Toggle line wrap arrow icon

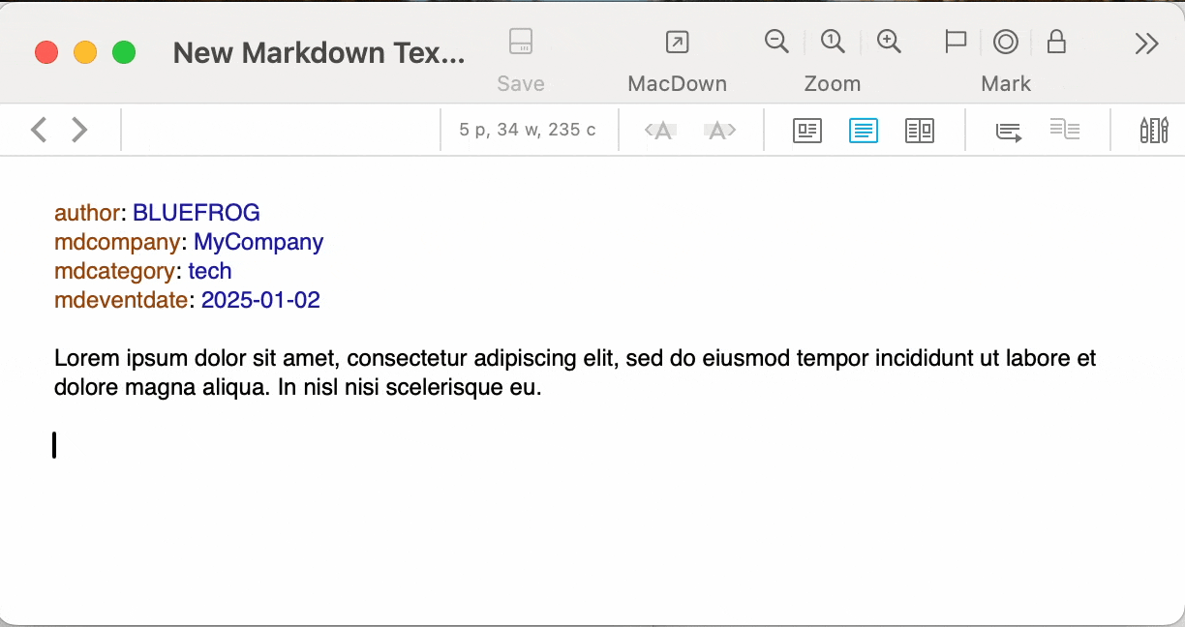coord(1009,132)
